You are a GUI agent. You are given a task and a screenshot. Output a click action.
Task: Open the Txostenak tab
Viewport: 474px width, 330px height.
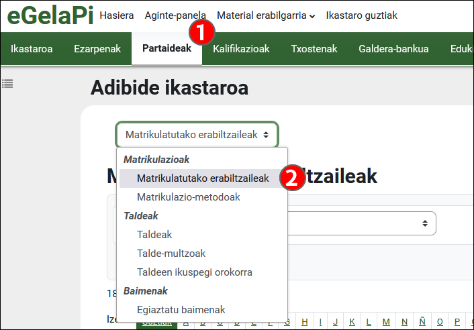(314, 48)
